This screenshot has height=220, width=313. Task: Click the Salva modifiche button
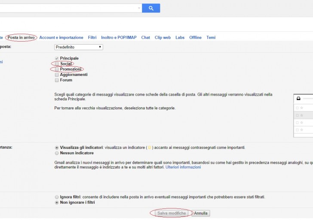[172, 213]
